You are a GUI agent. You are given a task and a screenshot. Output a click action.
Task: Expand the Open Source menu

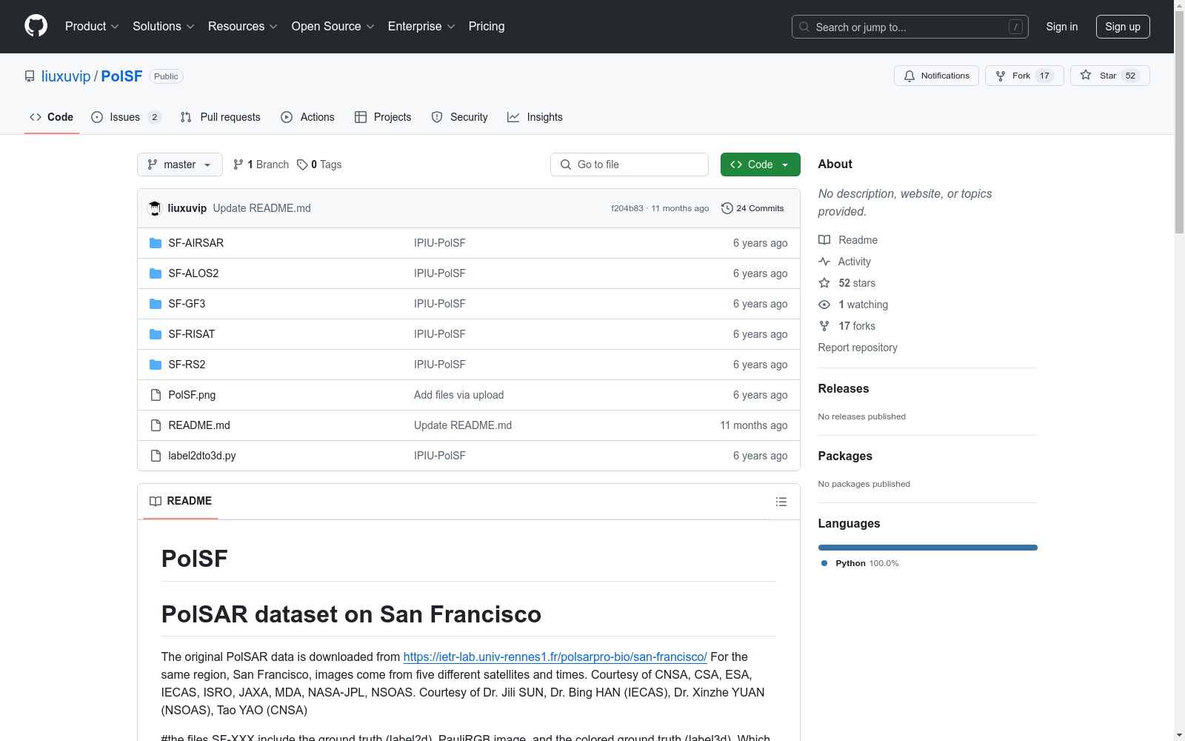pyautogui.click(x=333, y=26)
